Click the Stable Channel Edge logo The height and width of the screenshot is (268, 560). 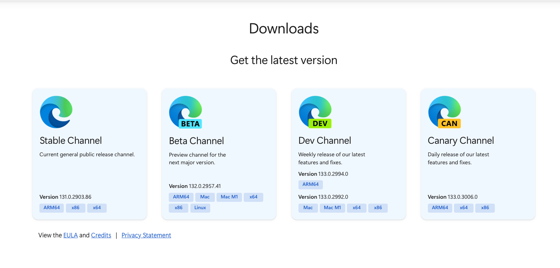pos(56,112)
